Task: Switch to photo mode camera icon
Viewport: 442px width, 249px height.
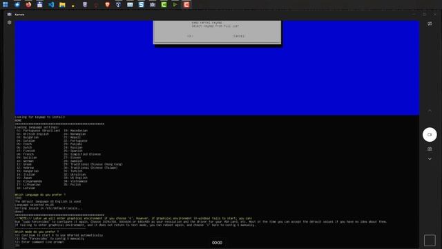Action: 430,149
